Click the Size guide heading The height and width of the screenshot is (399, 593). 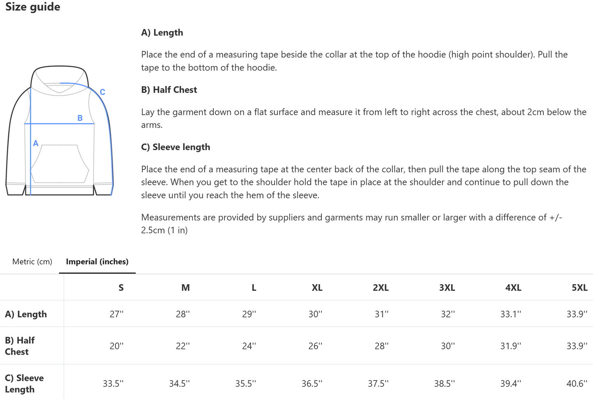(33, 7)
